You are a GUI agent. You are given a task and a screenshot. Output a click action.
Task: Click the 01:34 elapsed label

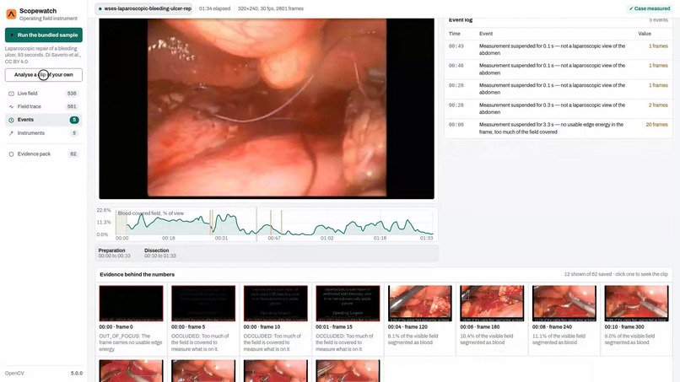pos(214,8)
